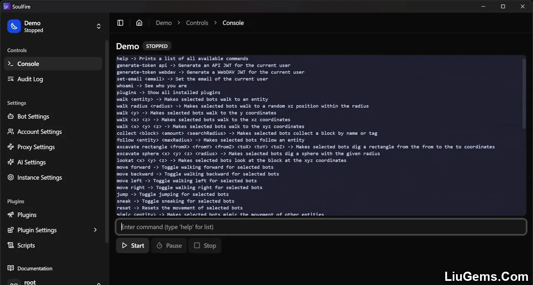Open the Audit Log page

point(53,79)
